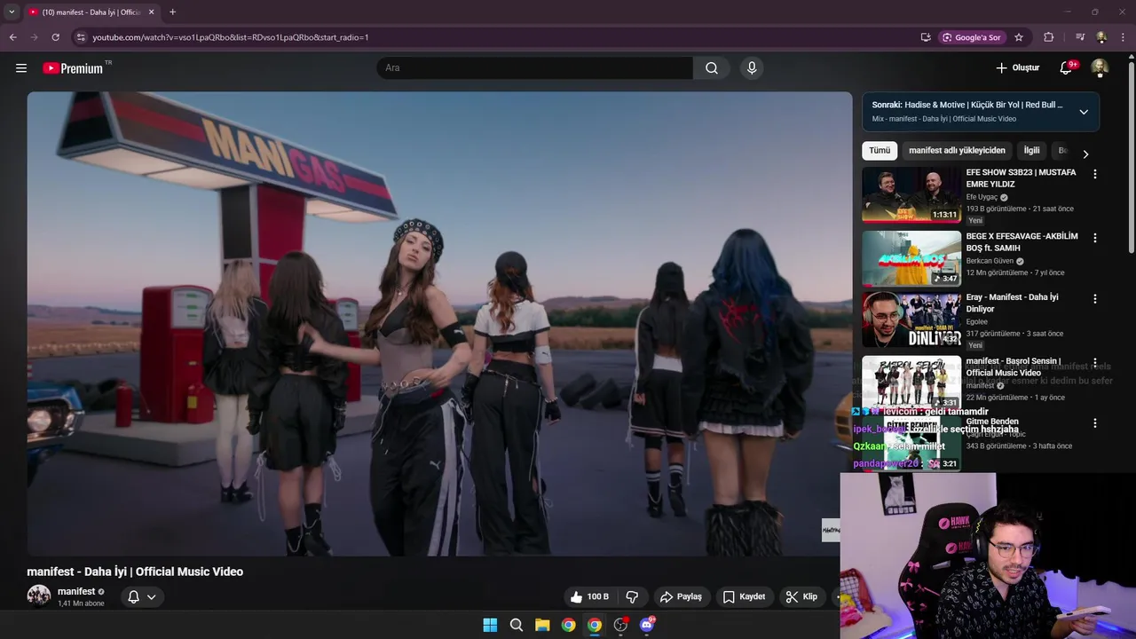Image resolution: width=1136 pixels, height=639 pixels.
Task: Click the music video player area
Action: [439, 324]
